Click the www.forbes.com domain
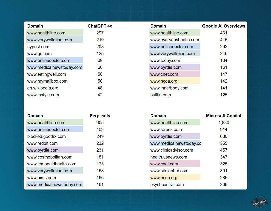Image resolution: width=271 pixels, height=211 pixels. click(x=166, y=130)
